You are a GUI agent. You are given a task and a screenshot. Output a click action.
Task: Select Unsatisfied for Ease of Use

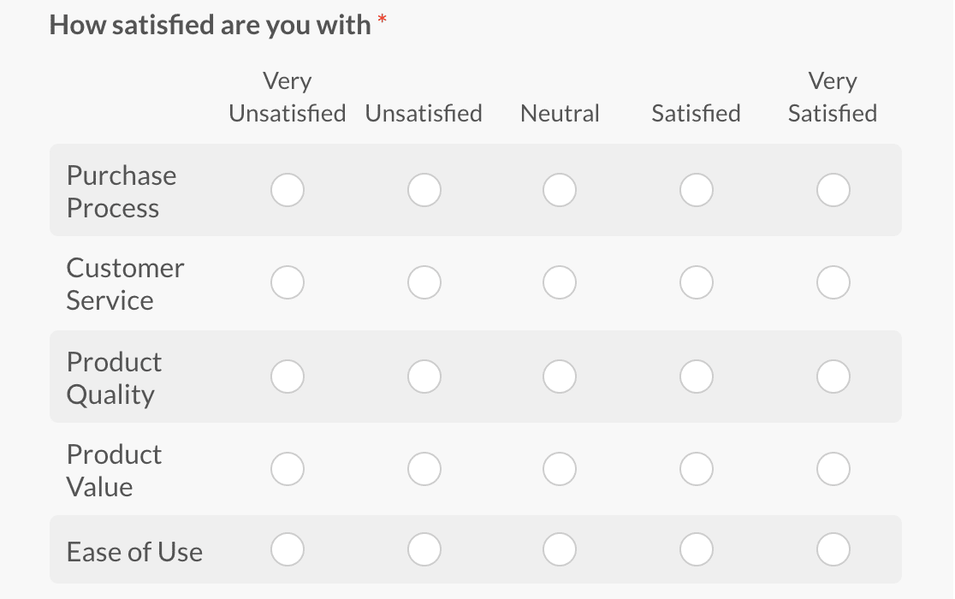[x=424, y=549]
